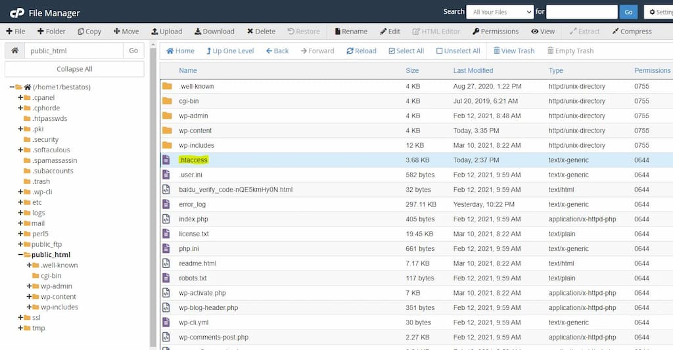This screenshot has height=350, width=673.
Task: Click file icon of .htaccess row
Action: tap(166, 160)
